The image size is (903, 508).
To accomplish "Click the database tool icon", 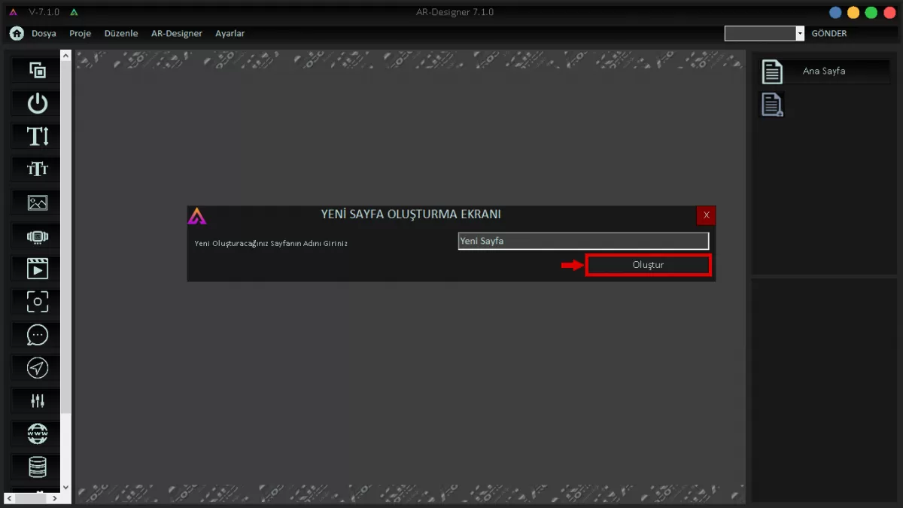I will coord(37,467).
